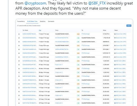Click the OUT badge in the 2,153,374.5 row
This screenshot has width=137, height=106.
pos(78,34)
